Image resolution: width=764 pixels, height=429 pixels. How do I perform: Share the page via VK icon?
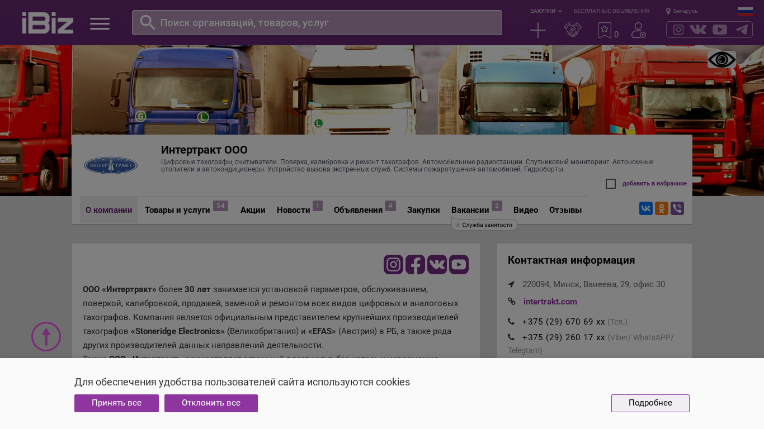(x=646, y=208)
